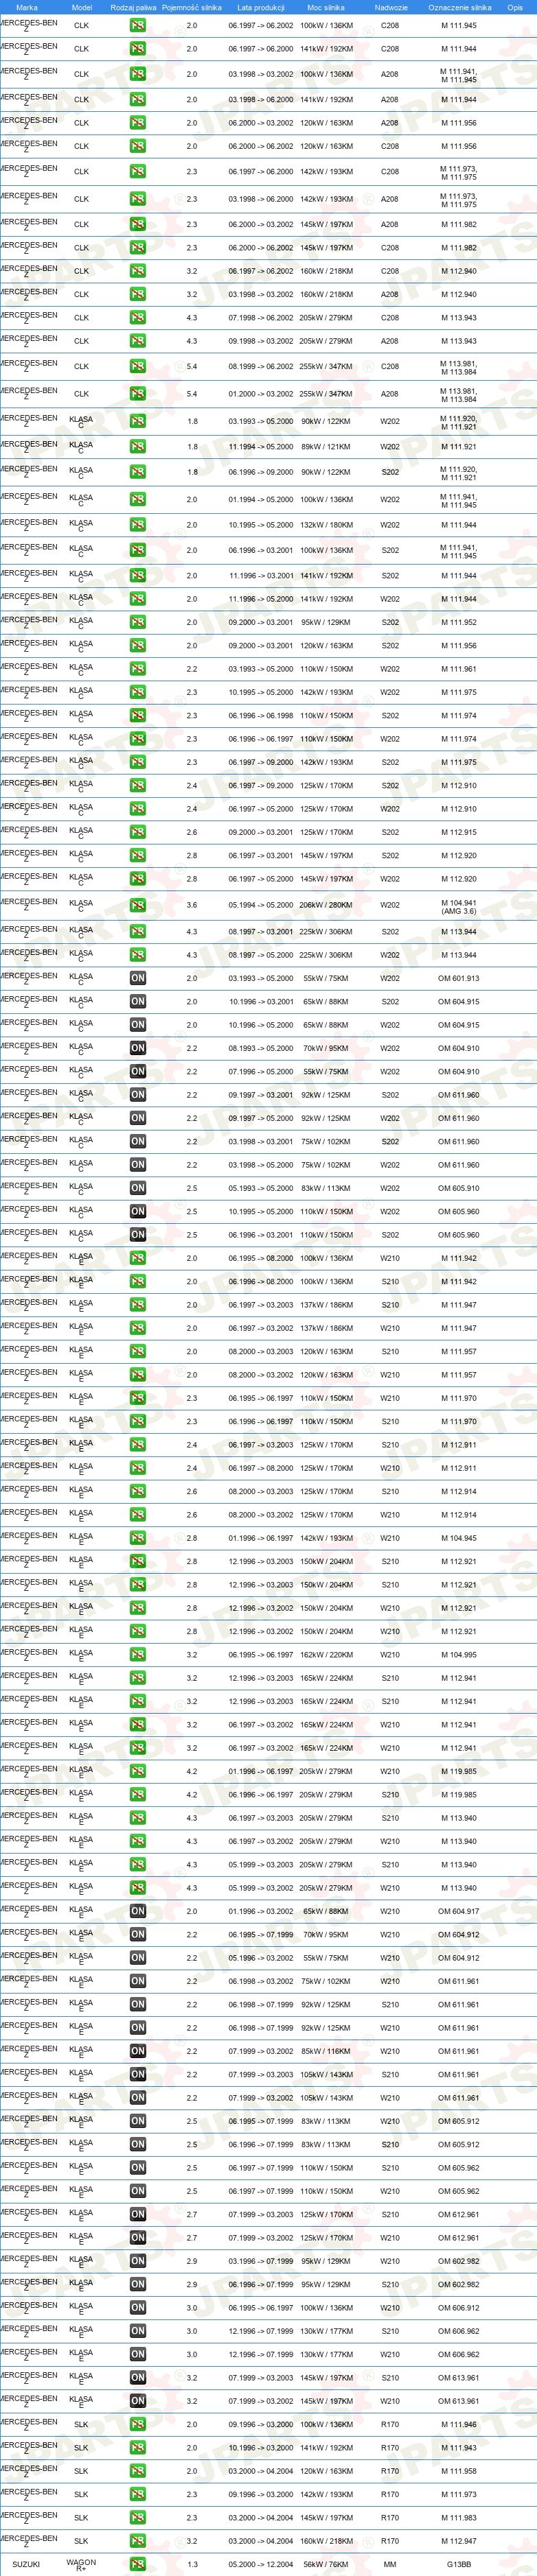Image resolution: width=537 pixels, height=2576 pixels.
Task: Click the diesel icon for the S210 OM 613.961 row
Action: (x=137, y=2378)
